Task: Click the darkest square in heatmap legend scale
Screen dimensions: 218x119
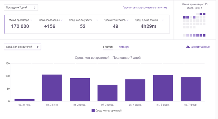Action: click(x=204, y=35)
